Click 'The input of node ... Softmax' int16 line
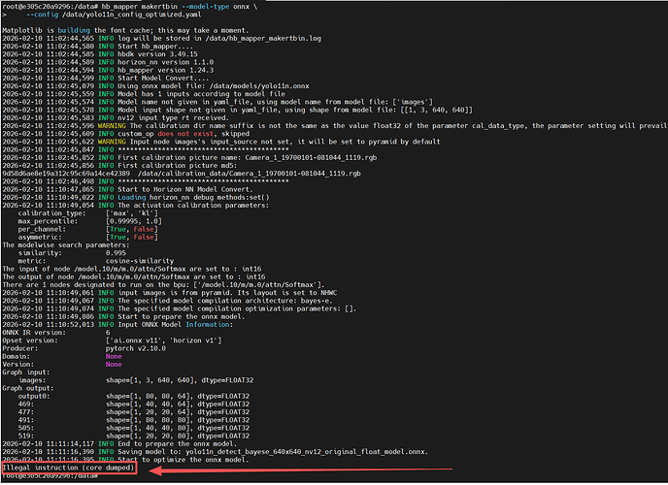The width and height of the screenshot is (668, 485). tap(132, 269)
